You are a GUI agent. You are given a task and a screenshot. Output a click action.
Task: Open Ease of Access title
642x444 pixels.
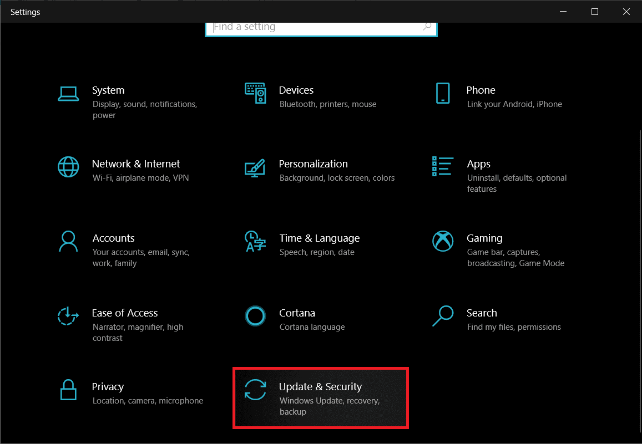click(x=125, y=313)
